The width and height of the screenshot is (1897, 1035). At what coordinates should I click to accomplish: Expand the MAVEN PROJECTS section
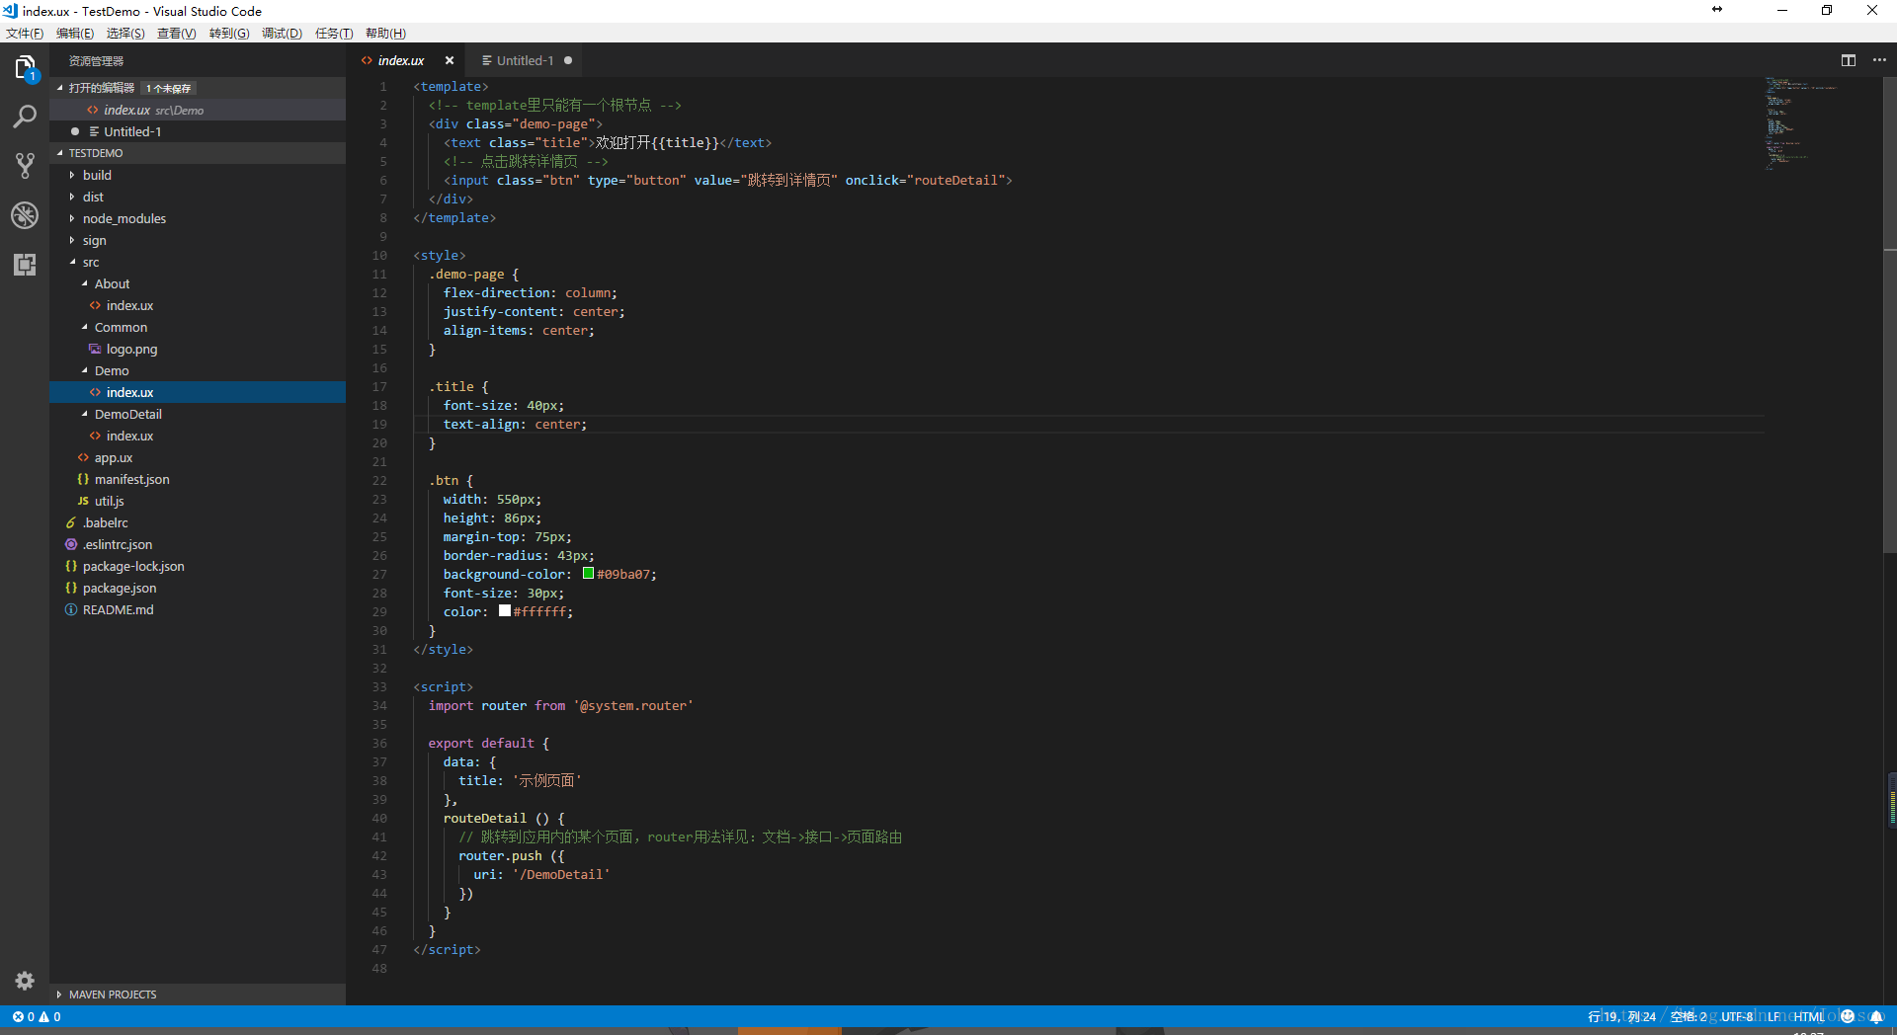click(x=59, y=995)
